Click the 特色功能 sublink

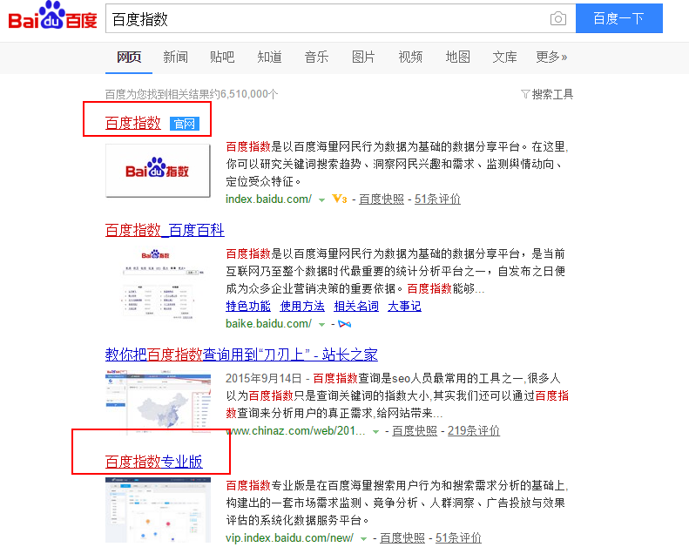tap(248, 307)
